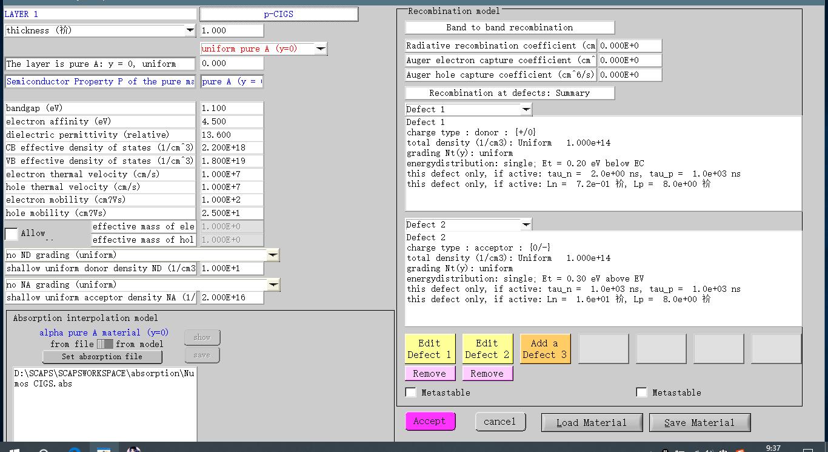
Task: Click the p-CIGS layer name field
Action: [x=279, y=14]
